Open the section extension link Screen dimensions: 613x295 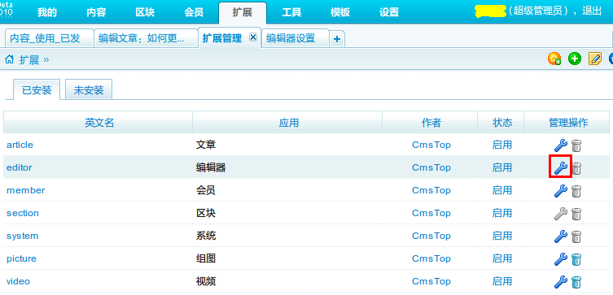pos(23,214)
